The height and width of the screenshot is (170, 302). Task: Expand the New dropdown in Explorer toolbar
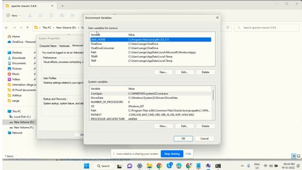13,16
